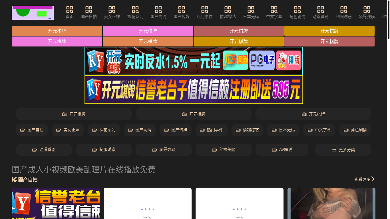Open the 角色剧情 category pill

355,130
